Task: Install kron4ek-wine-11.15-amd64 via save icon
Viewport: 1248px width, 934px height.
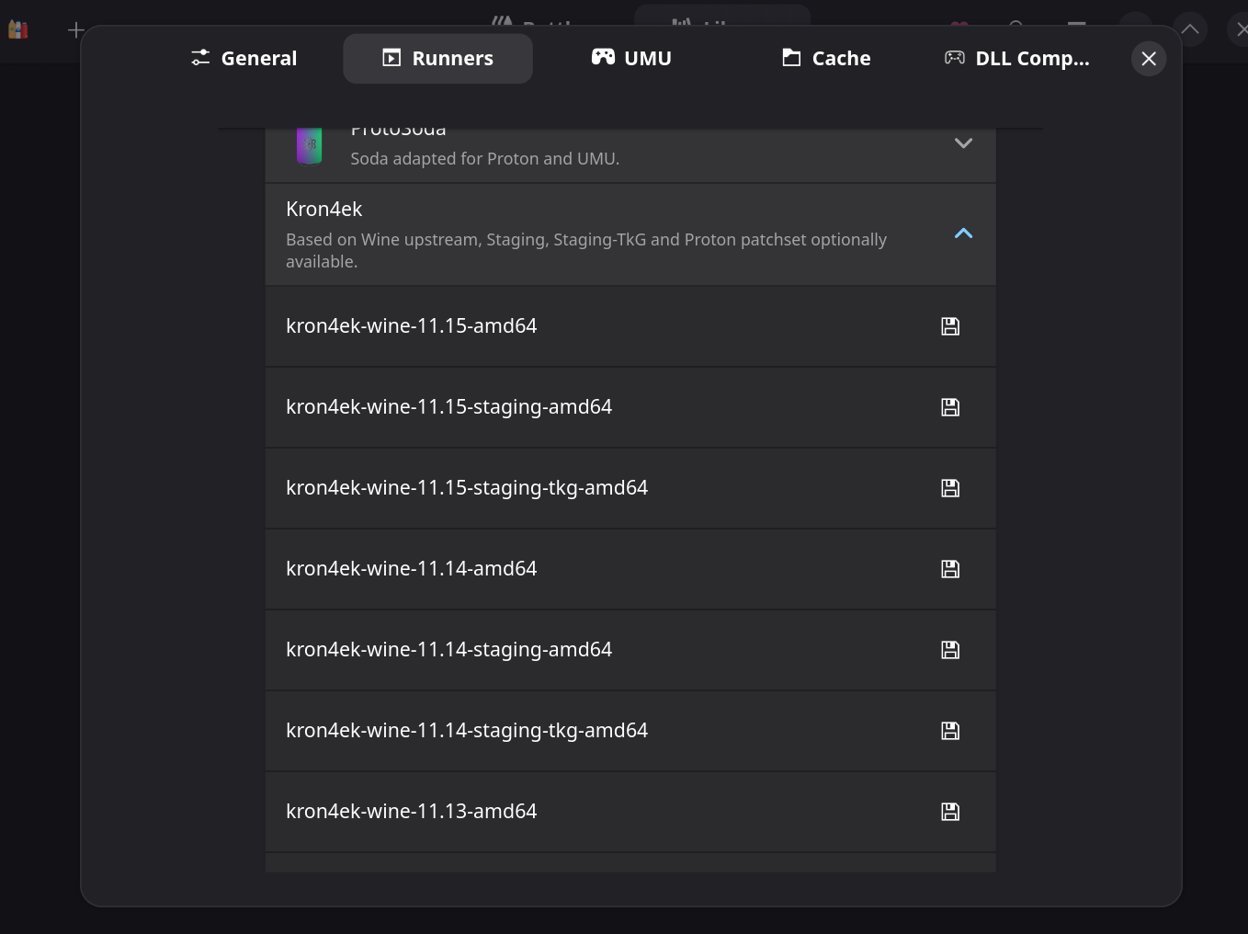Action: (x=950, y=326)
